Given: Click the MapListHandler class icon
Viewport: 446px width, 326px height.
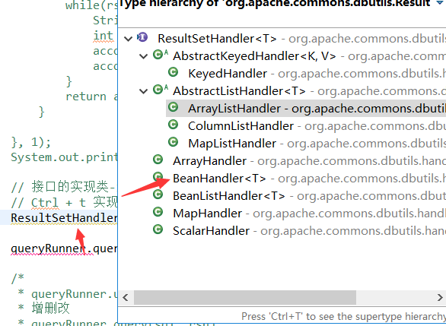Looking at the screenshot, I should tap(173, 142).
